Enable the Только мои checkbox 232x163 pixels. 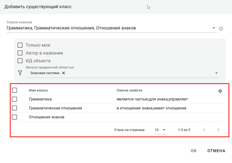(20, 45)
